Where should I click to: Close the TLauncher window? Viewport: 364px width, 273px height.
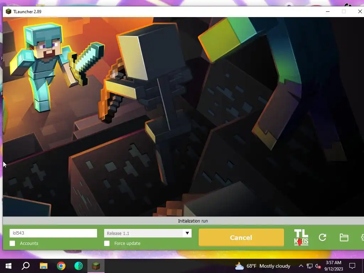360,11
